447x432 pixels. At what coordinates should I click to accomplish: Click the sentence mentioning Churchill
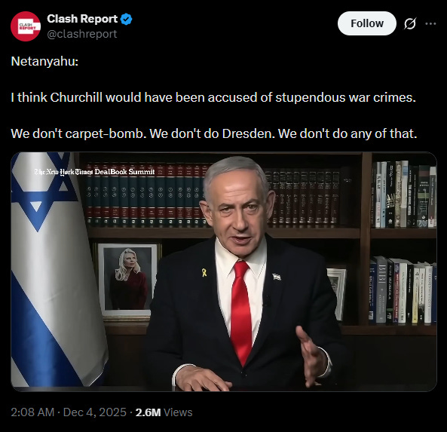[213, 97]
